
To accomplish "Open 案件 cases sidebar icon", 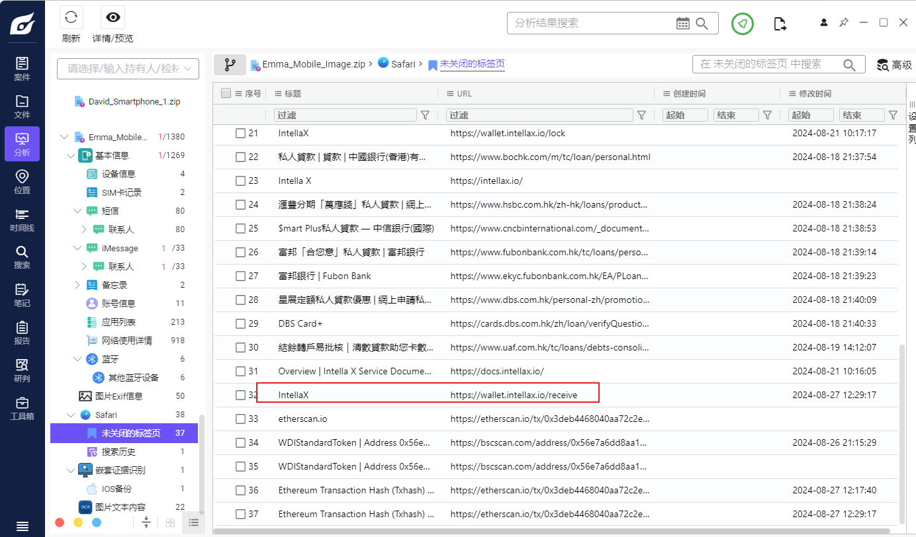I will pyautogui.click(x=22, y=69).
